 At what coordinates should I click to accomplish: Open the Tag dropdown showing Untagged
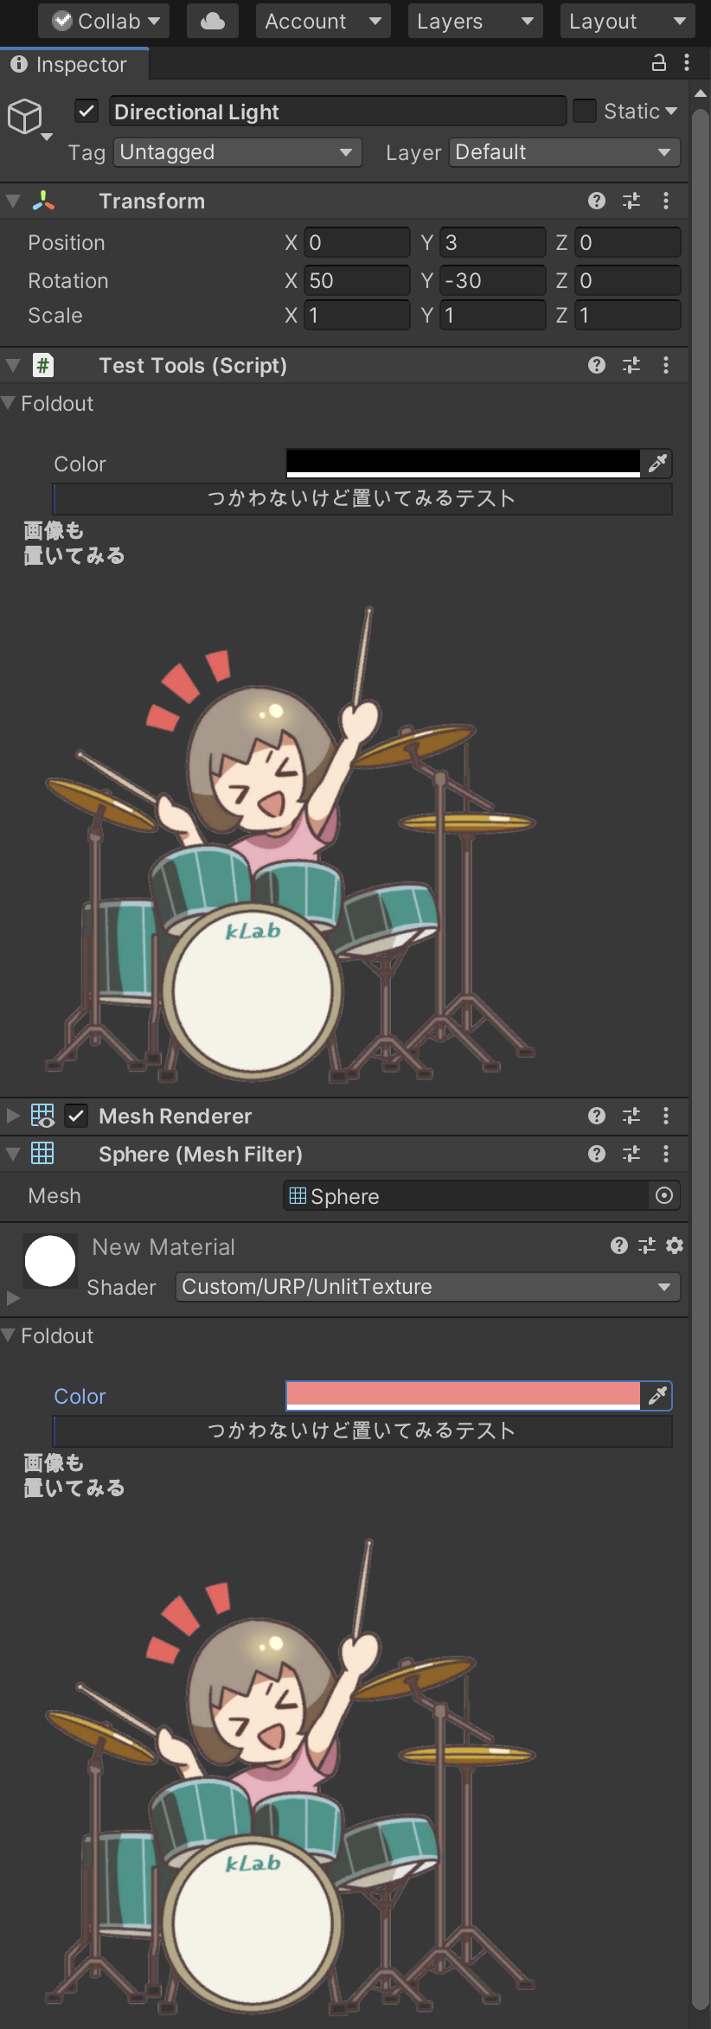[x=237, y=152]
